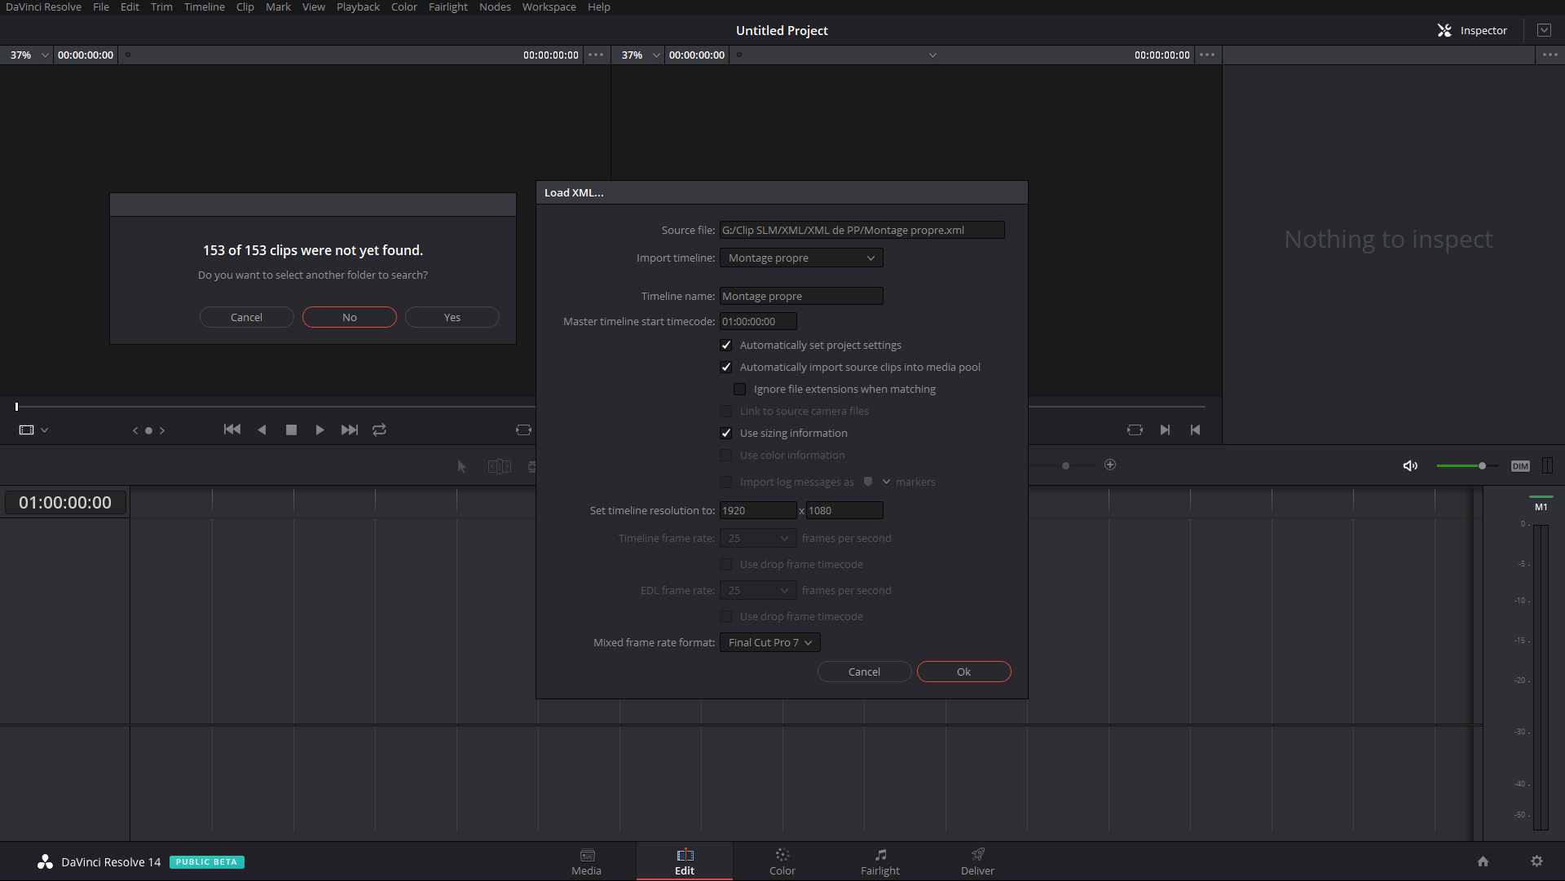Image resolution: width=1565 pixels, height=881 pixels.
Task: Adjust the green volume slider
Action: click(1481, 465)
